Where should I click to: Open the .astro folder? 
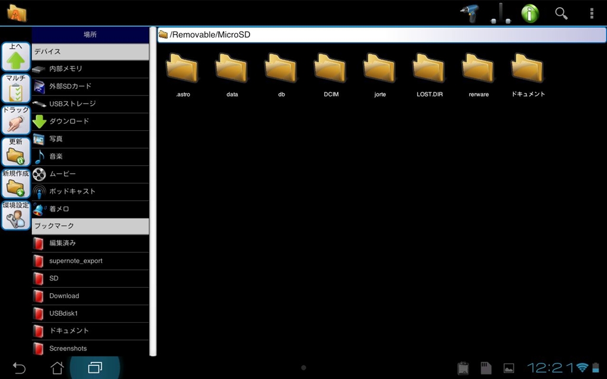coord(183,75)
